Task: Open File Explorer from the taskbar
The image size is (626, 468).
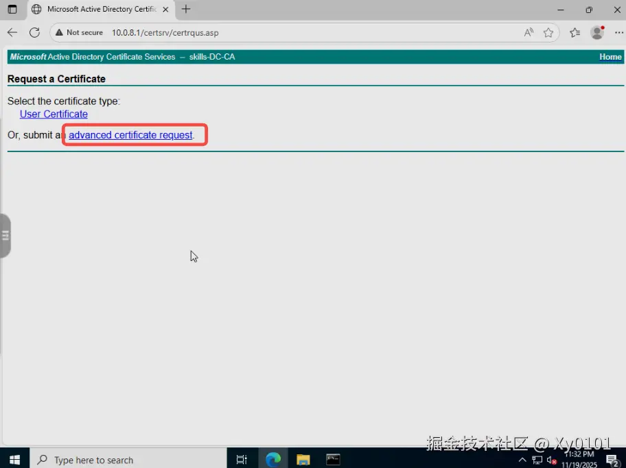Action: click(x=303, y=460)
